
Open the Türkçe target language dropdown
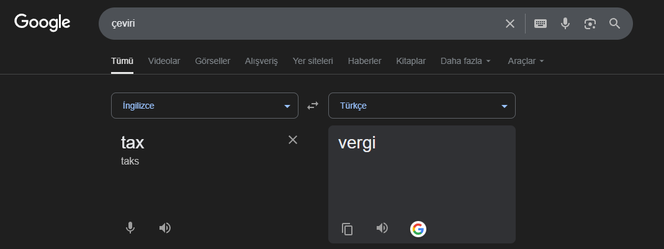click(x=422, y=106)
